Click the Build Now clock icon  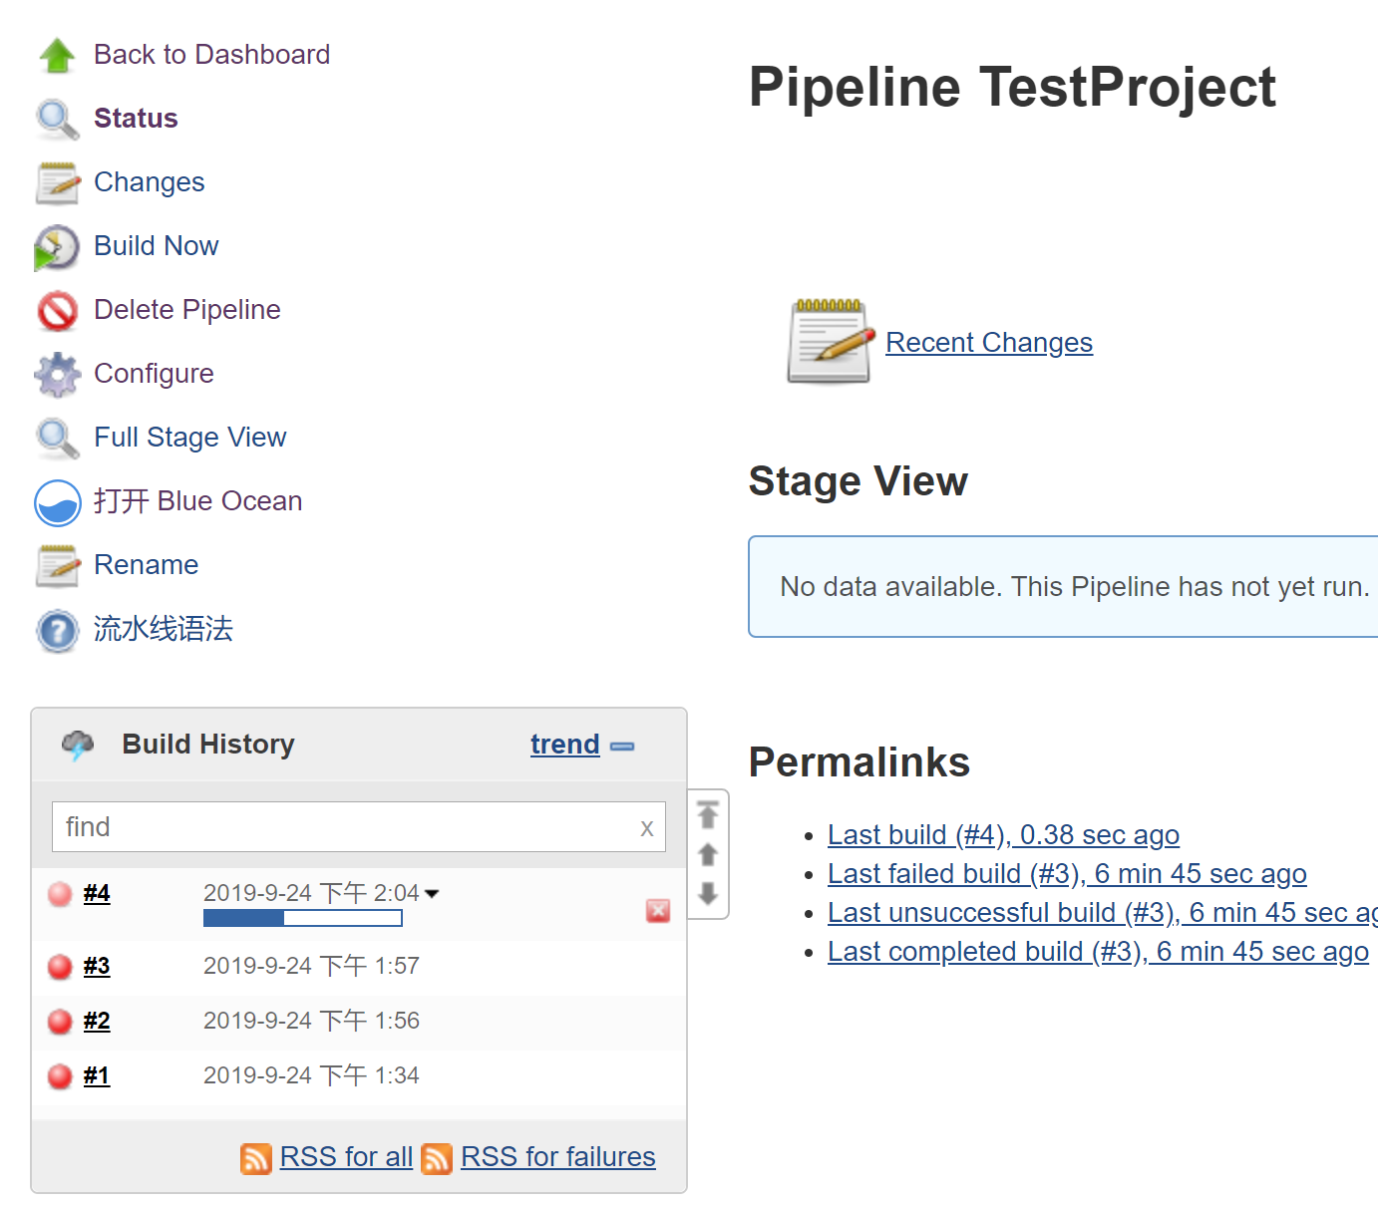point(57,247)
